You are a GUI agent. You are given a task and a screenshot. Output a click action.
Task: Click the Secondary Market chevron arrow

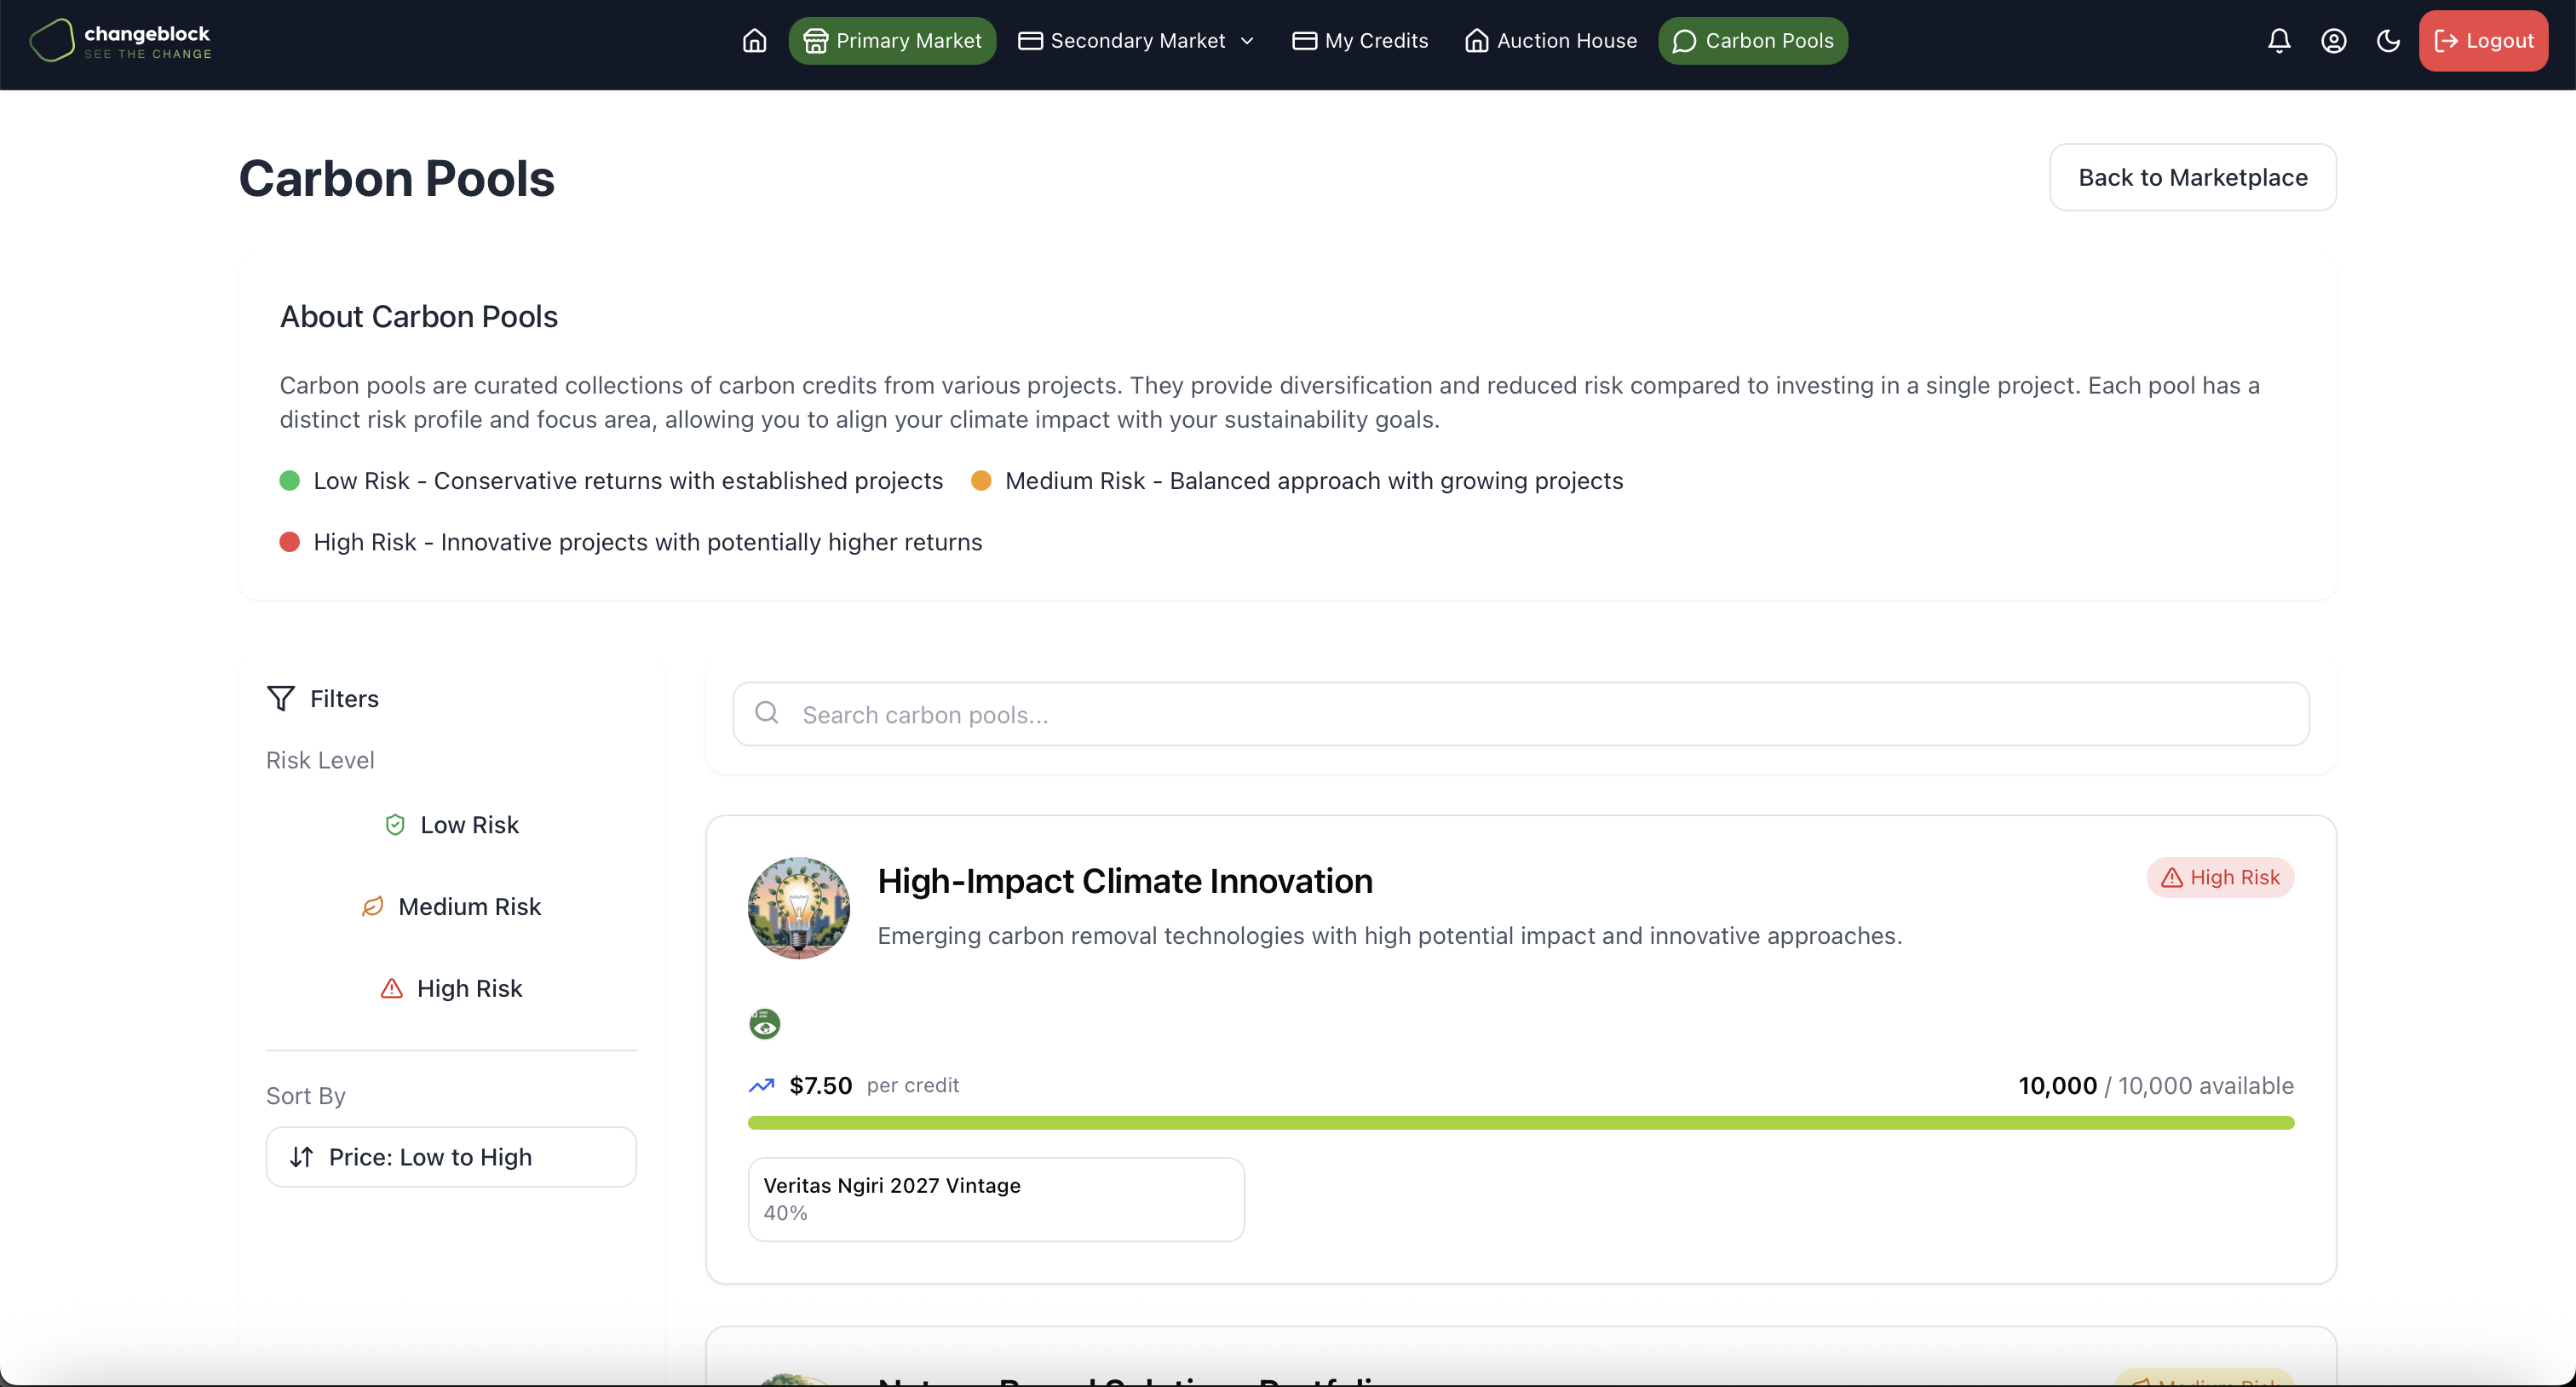click(x=1247, y=41)
